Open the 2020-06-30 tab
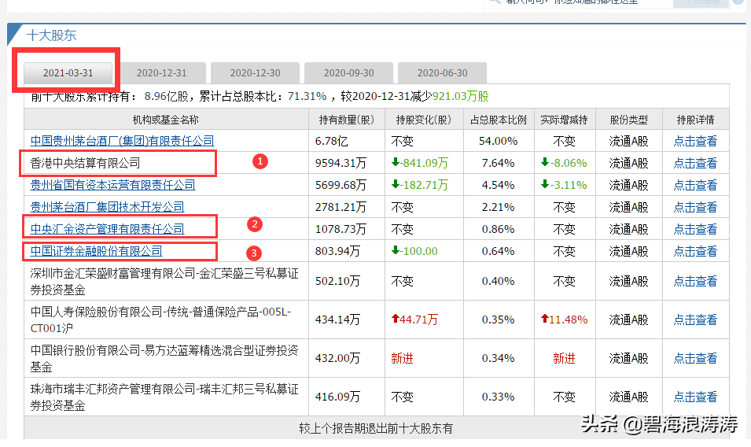This screenshot has width=751, height=447. [442, 73]
